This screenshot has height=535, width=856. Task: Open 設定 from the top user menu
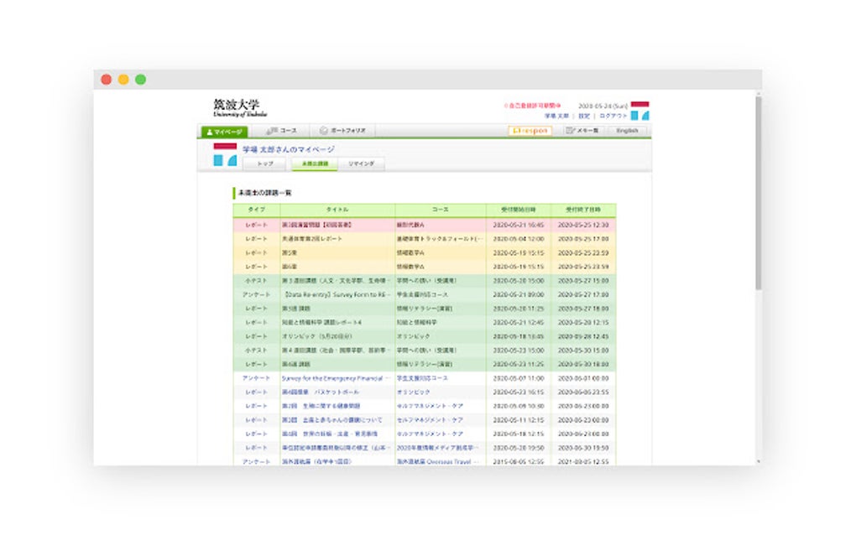pyautogui.click(x=582, y=114)
